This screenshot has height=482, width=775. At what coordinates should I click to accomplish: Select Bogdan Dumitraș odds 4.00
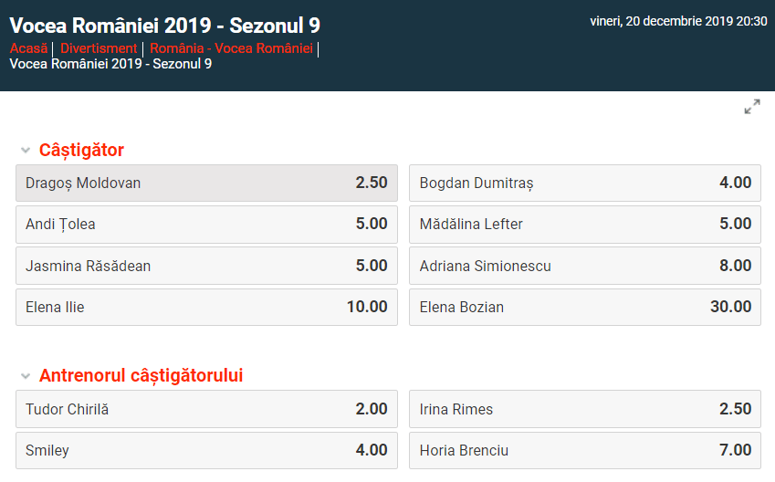(585, 183)
